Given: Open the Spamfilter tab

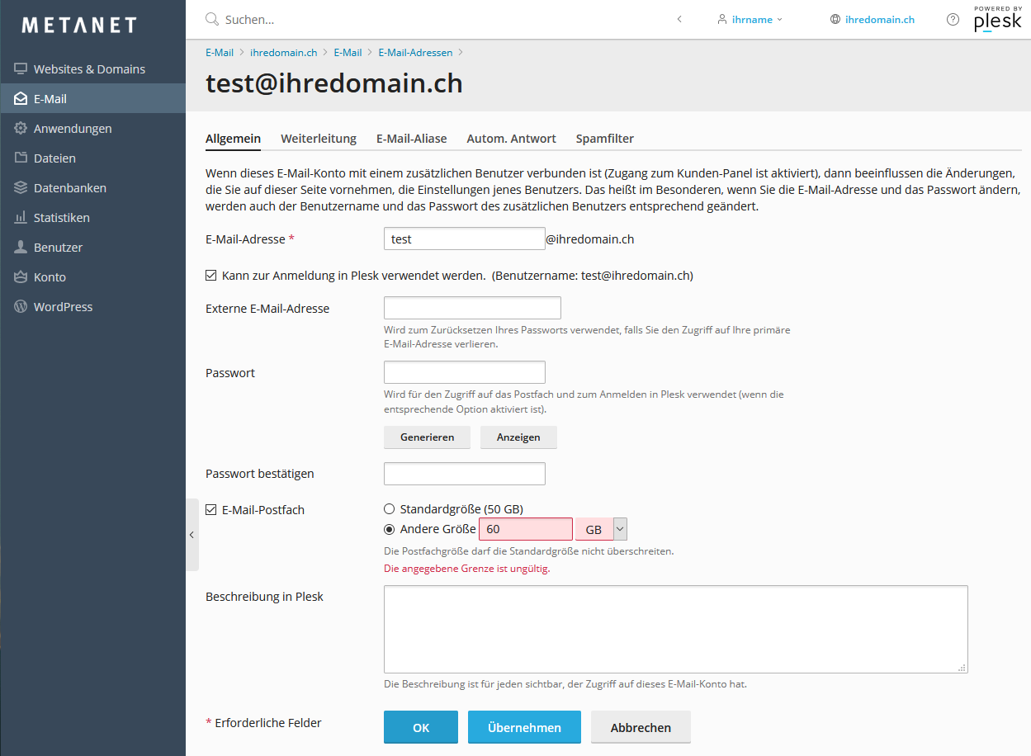Looking at the screenshot, I should [604, 139].
